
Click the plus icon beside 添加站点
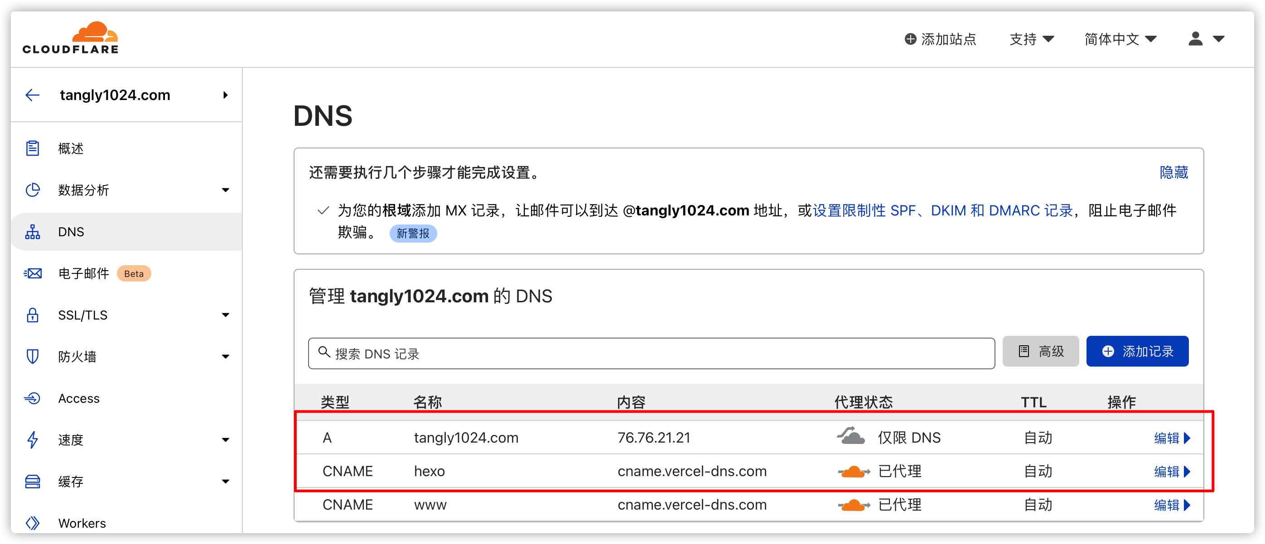pyautogui.click(x=910, y=39)
